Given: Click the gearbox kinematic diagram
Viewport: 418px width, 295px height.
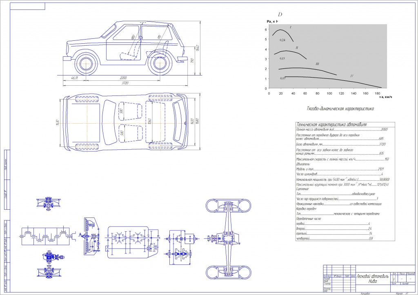Looking at the screenshot, I should pos(133,242).
